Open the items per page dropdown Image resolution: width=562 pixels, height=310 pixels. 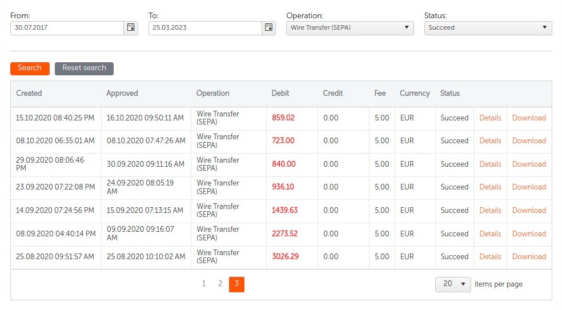coord(453,284)
